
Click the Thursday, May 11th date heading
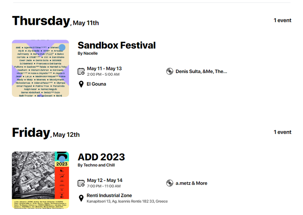pos(55,21)
